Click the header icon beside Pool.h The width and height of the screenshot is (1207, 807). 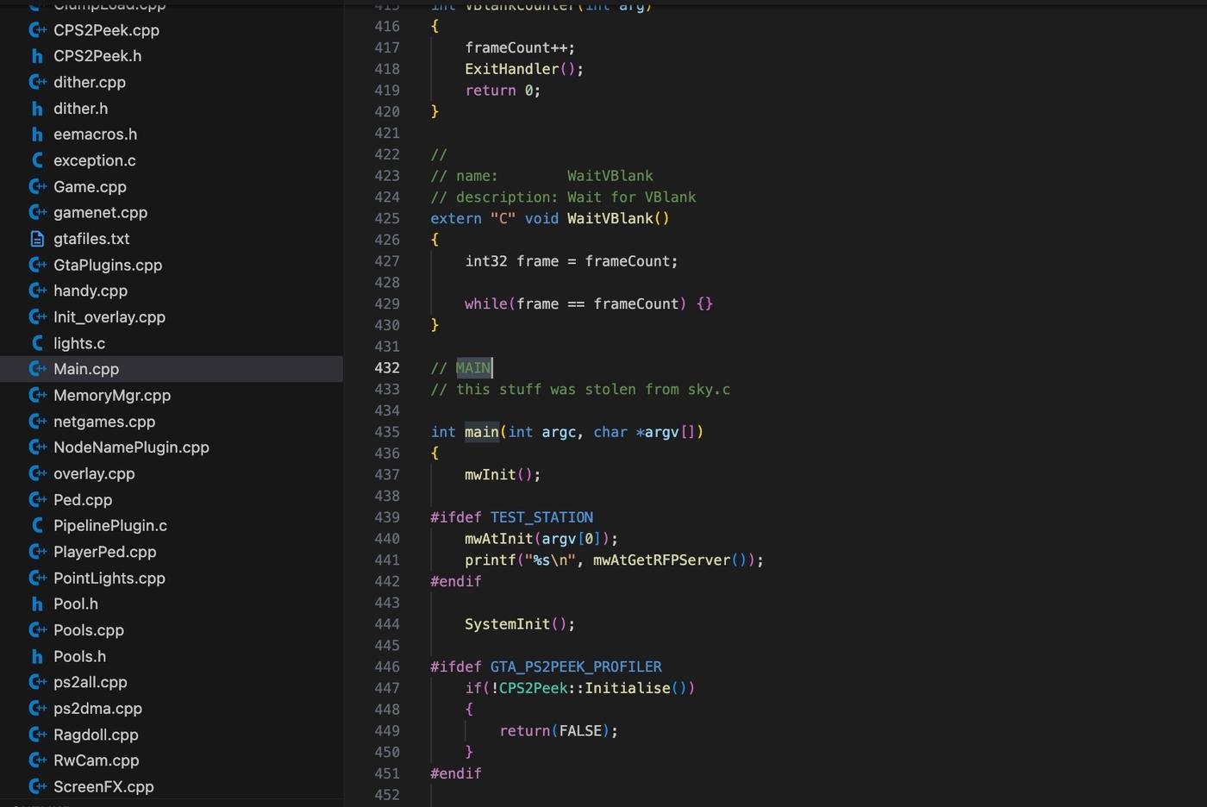click(x=37, y=604)
